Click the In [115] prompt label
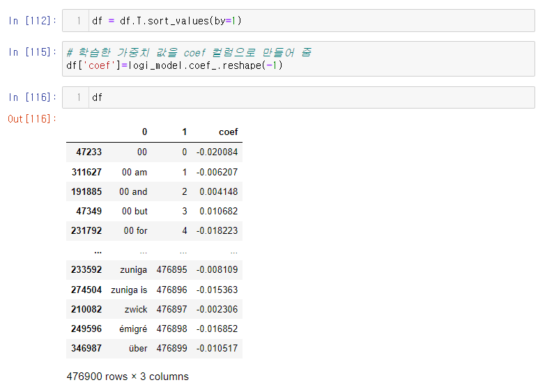The image size is (538, 387). [x=32, y=52]
